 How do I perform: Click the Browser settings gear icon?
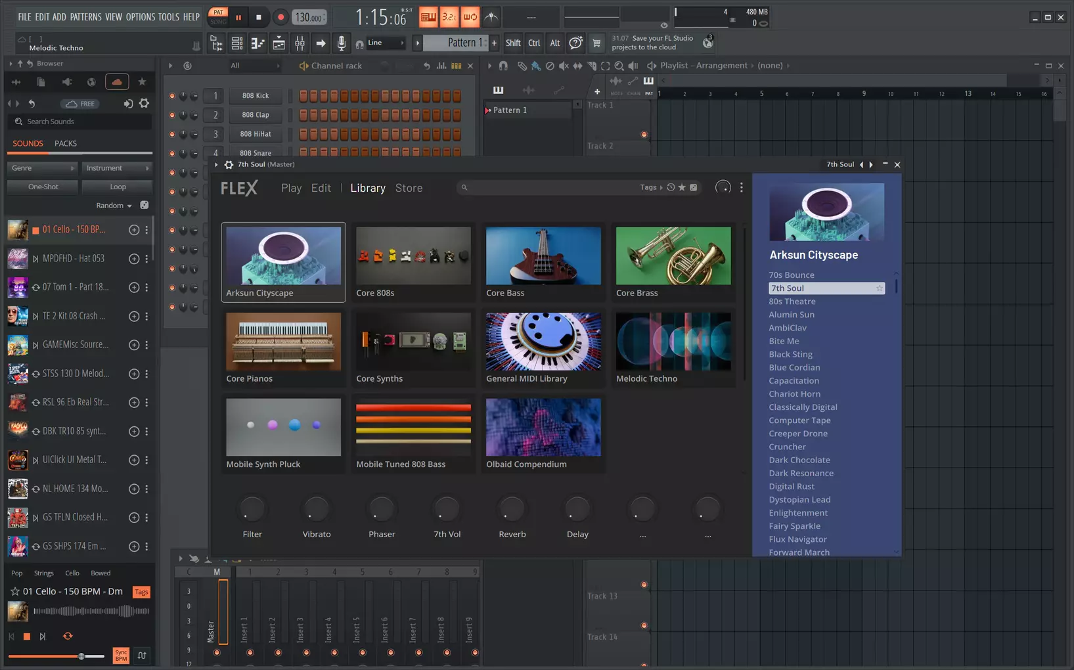pyautogui.click(x=144, y=104)
